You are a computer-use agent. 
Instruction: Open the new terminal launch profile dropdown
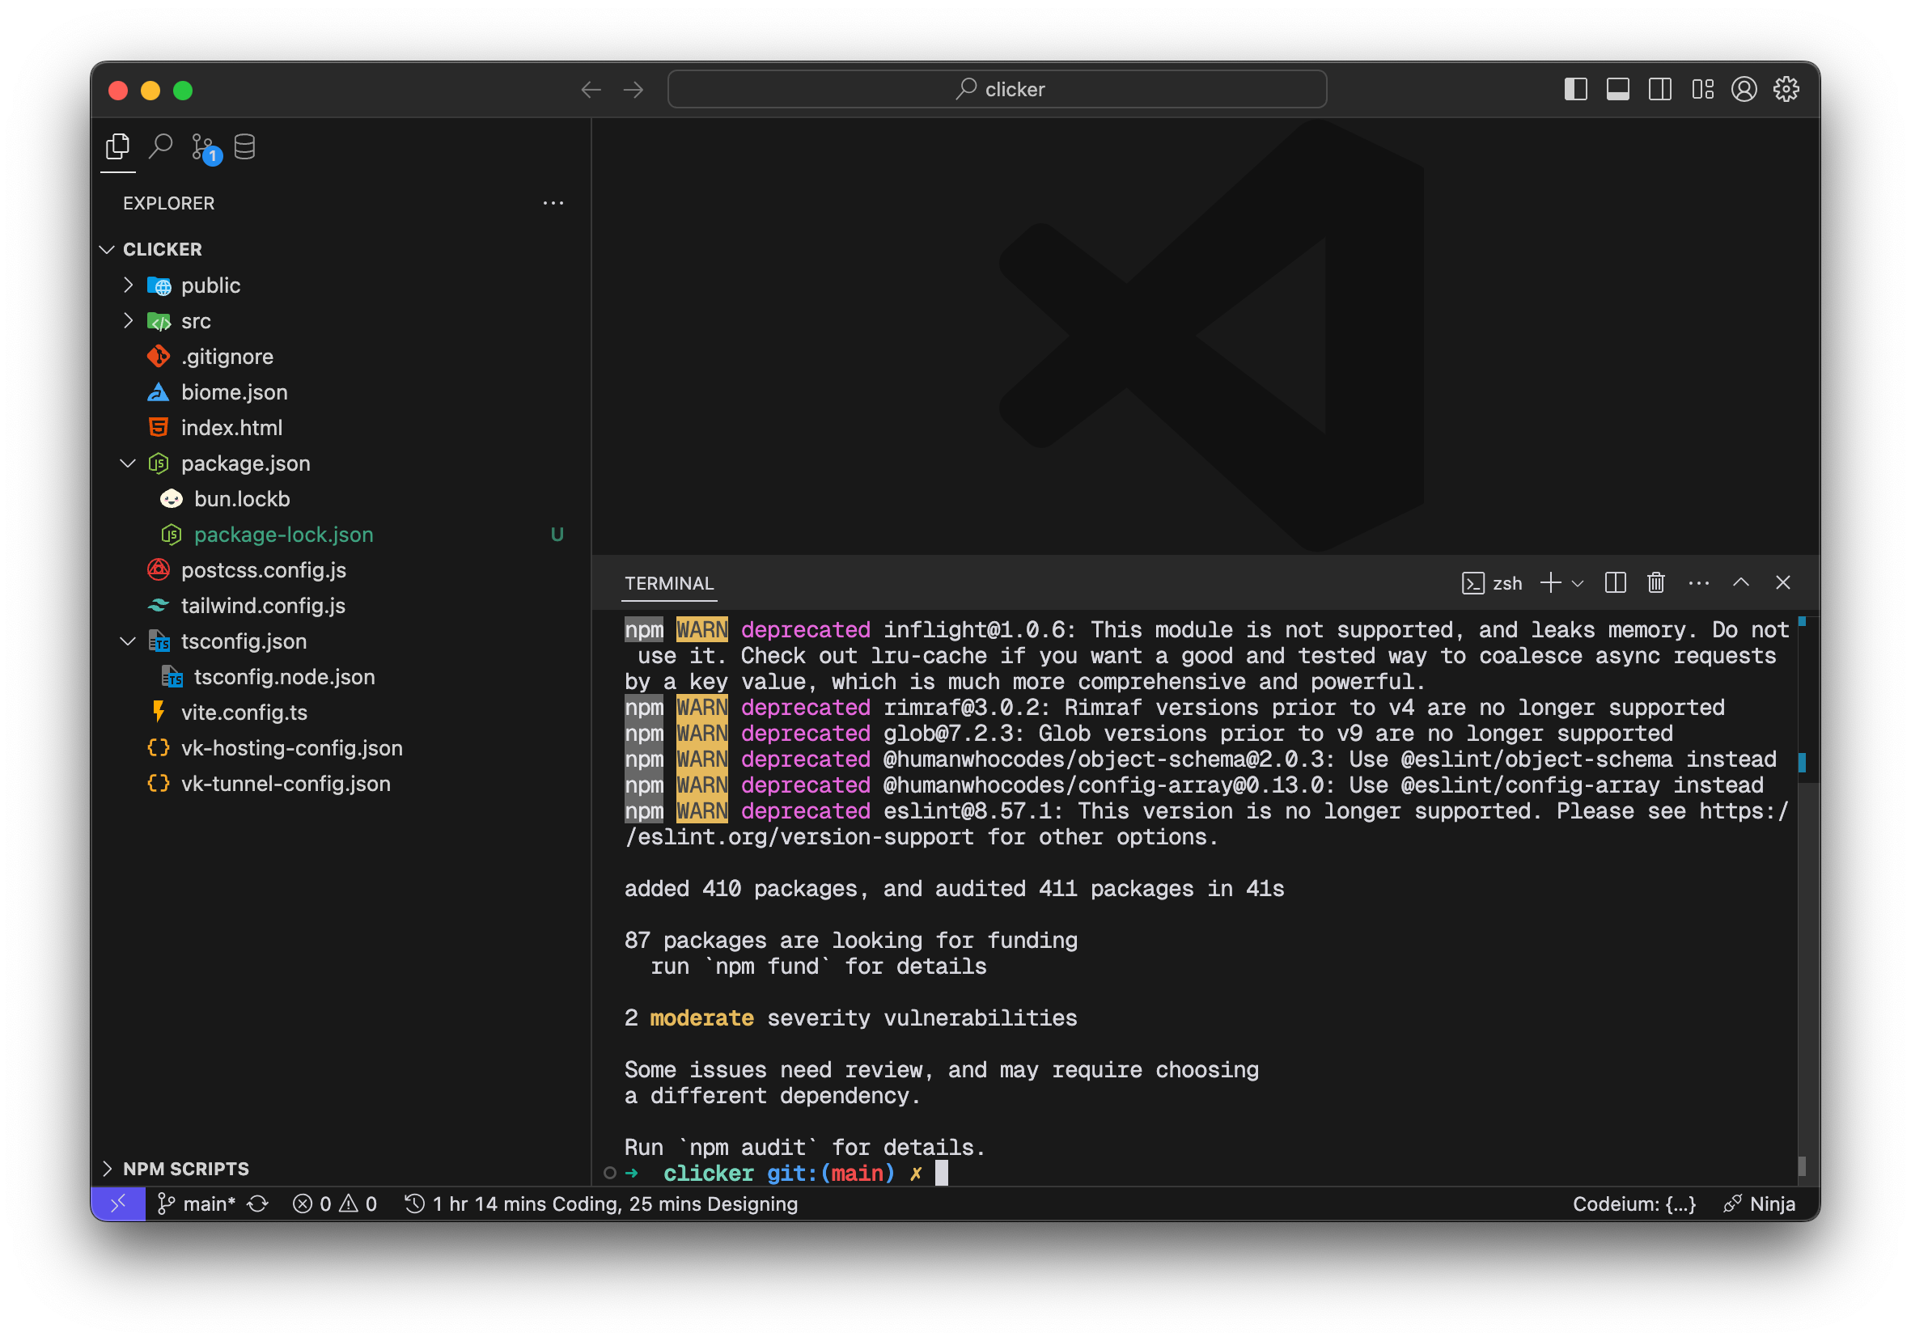pyautogui.click(x=1577, y=583)
